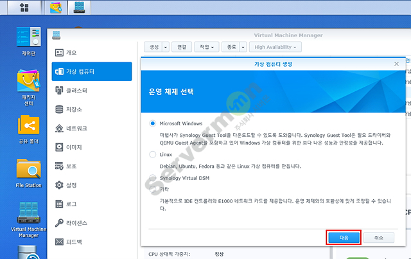The width and height of the screenshot is (411, 259).
Task: Click the '정상' status value
Action: [x=219, y=254]
